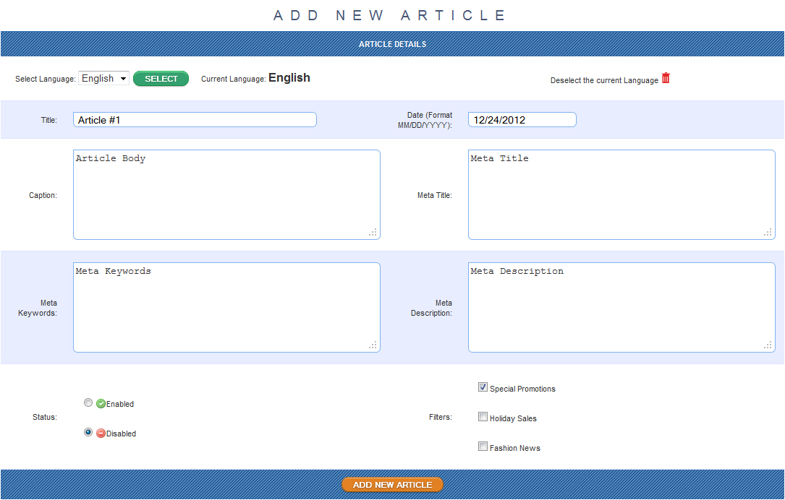Click into the Title input field
This screenshot has width=785, height=500.
point(195,120)
